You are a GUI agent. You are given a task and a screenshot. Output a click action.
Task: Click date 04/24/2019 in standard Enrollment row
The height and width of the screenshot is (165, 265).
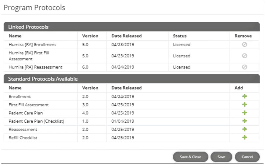(x=123, y=96)
